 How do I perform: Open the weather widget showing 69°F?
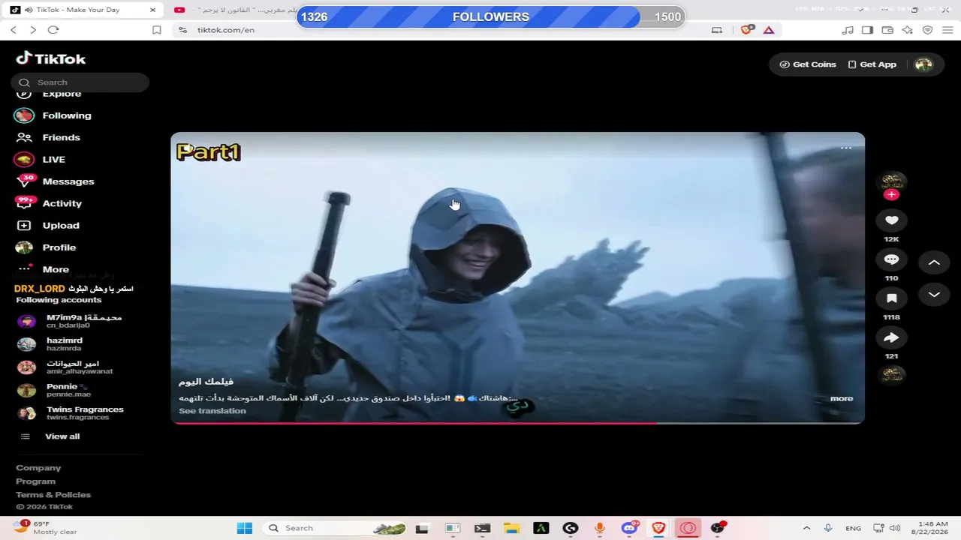click(45, 528)
